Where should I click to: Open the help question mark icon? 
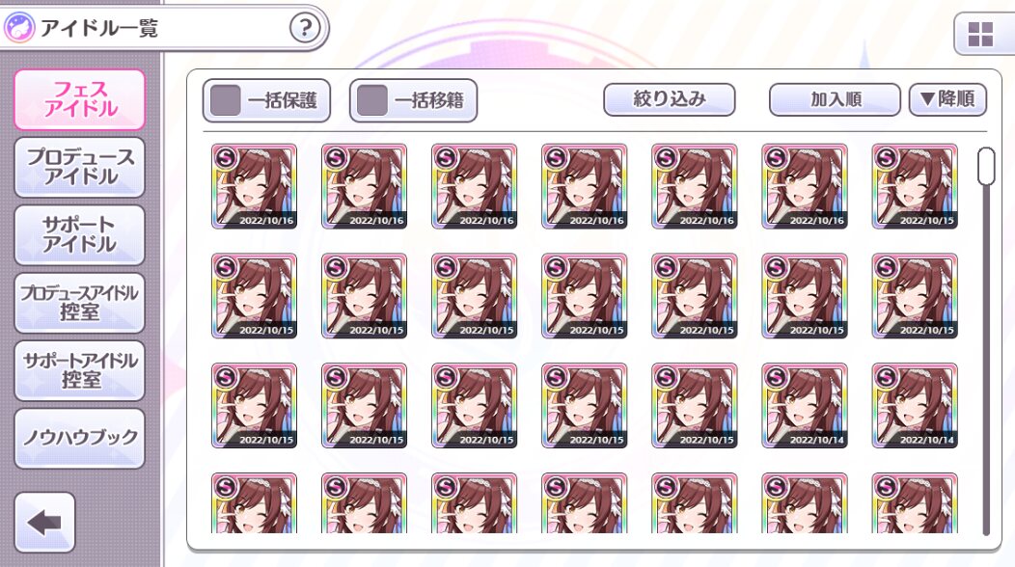(x=305, y=28)
